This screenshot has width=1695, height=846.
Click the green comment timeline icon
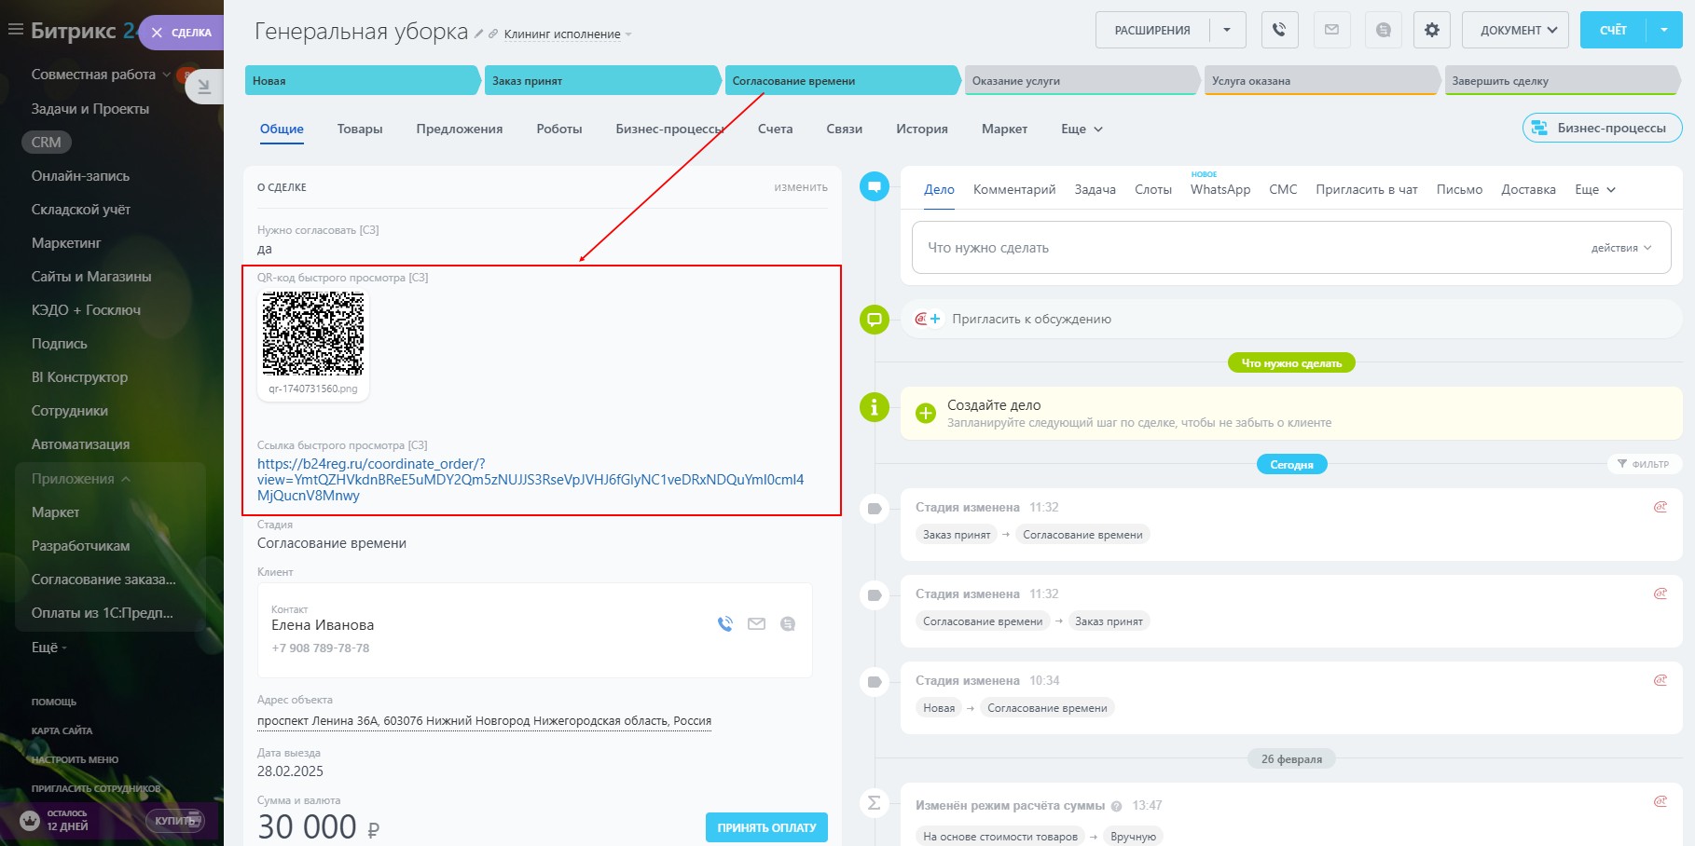tap(875, 320)
